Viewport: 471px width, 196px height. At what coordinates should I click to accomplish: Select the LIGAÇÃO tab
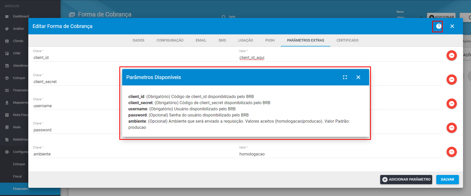click(x=246, y=40)
